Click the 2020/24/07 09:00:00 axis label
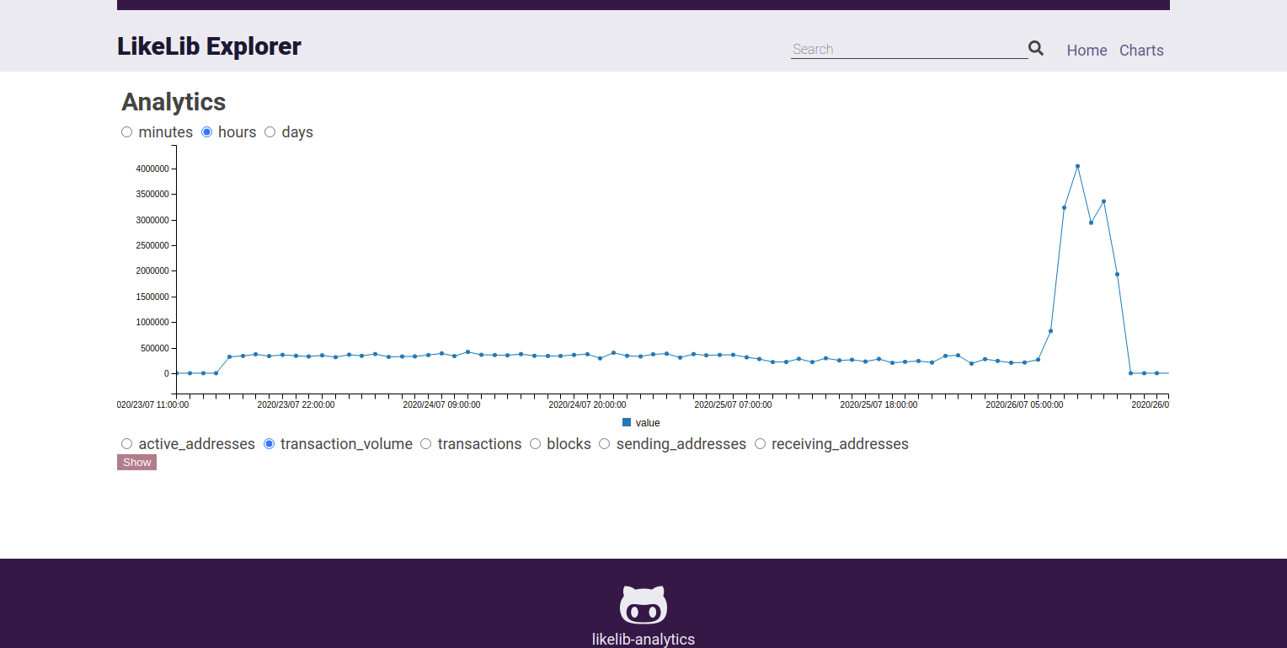The height and width of the screenshot is (648, 1287). pos(441,404)
